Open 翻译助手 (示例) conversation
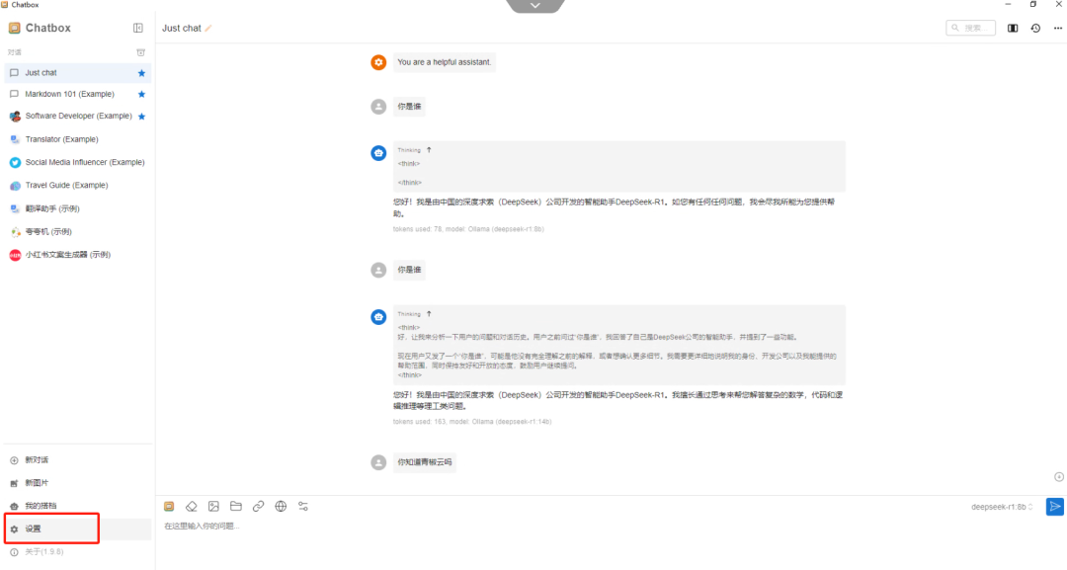Viewport: 1067px width, 570px height. tap(78, 208)
